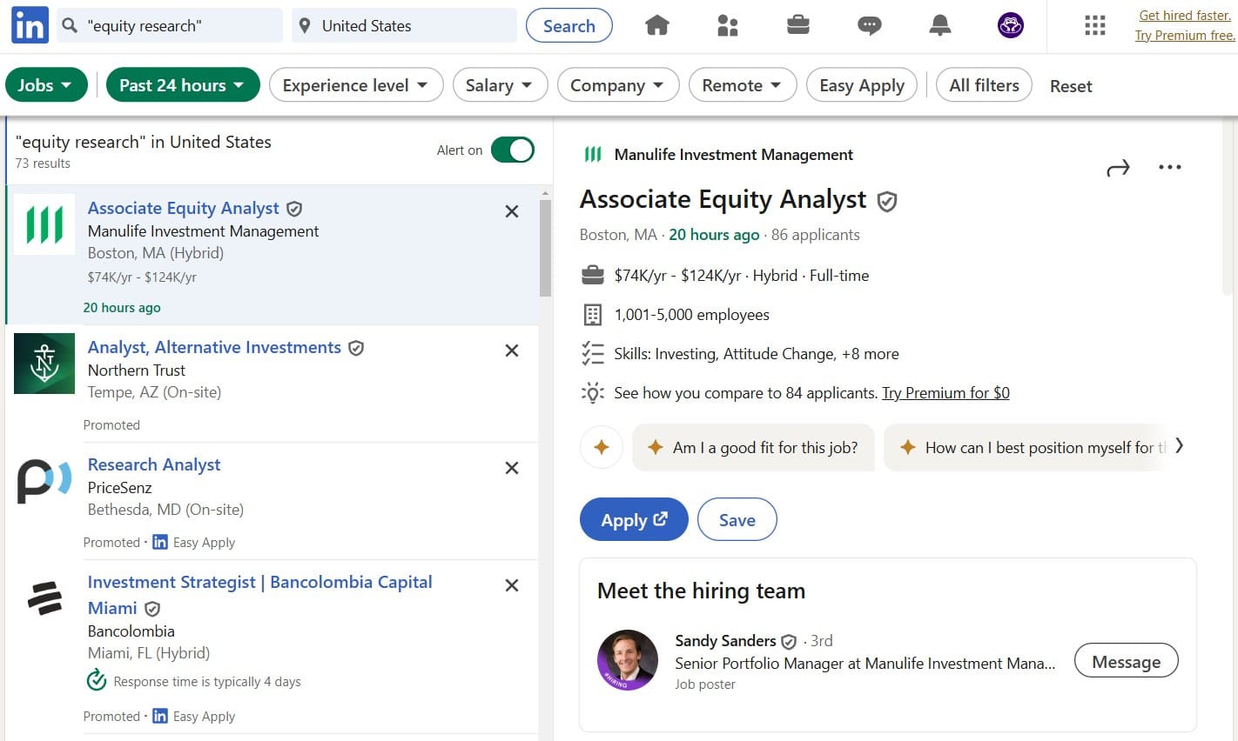Click '86 applicants' text
The width and height of the screenshot is (1238, 741).
tap(816, 235)
